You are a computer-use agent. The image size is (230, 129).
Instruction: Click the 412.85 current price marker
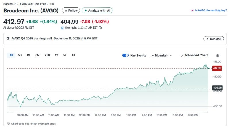(x=216, y=68)
